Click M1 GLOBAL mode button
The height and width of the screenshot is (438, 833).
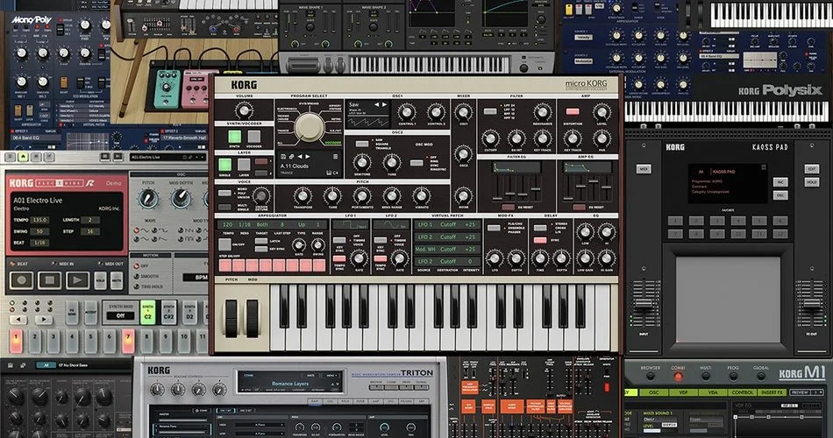pyautogui.click(x=761, y=377)
